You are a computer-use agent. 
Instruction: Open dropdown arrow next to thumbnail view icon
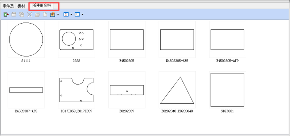point(71,15)
